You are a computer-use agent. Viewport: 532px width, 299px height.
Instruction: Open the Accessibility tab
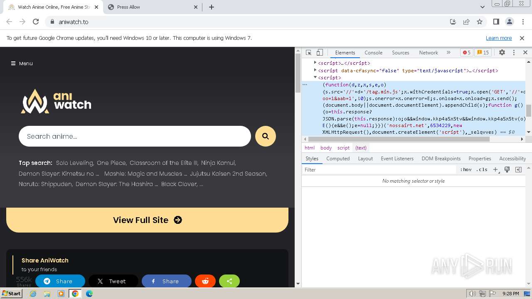pyautogui.click(x=512, y=159)
